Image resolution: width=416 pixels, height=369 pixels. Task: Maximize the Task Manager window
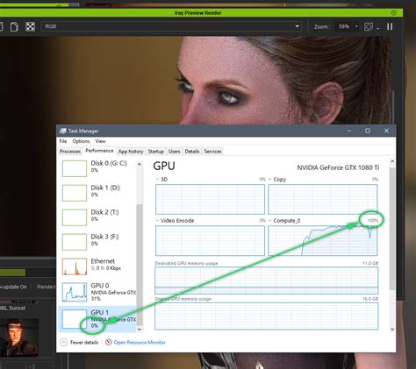tap(368, 131)
